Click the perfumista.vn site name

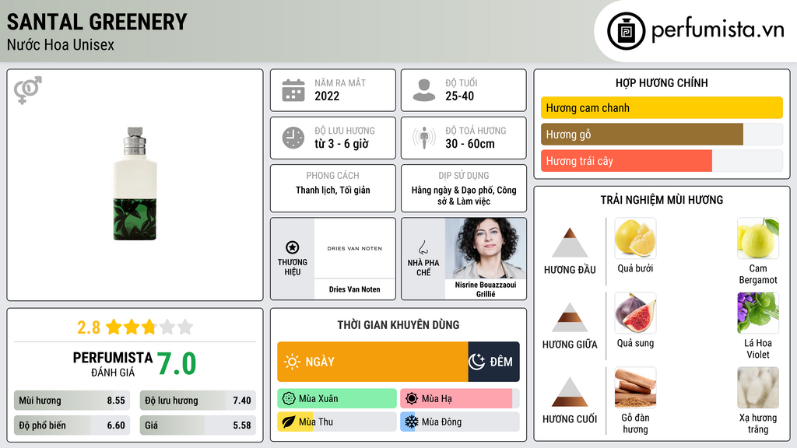[718, 30]
